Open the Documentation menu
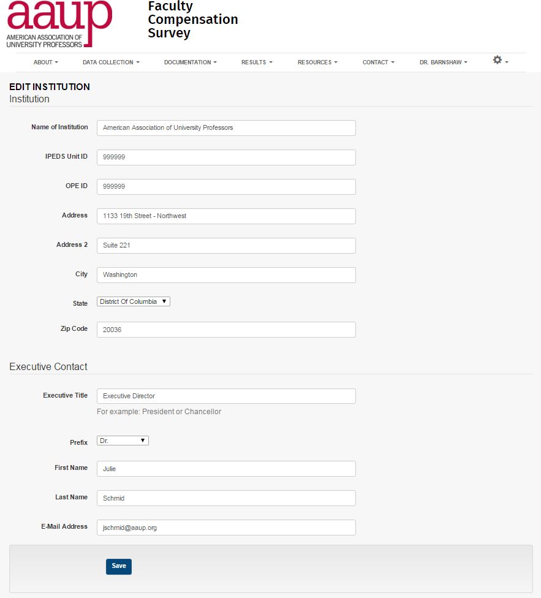541x598 pixels. click(191, 62)
